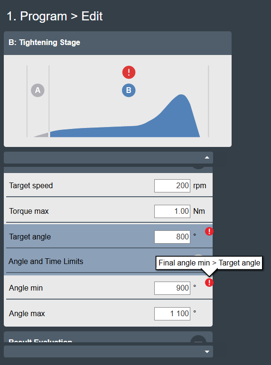
Task: Collapse the Result Evaluation section
Action: (198, 339)
